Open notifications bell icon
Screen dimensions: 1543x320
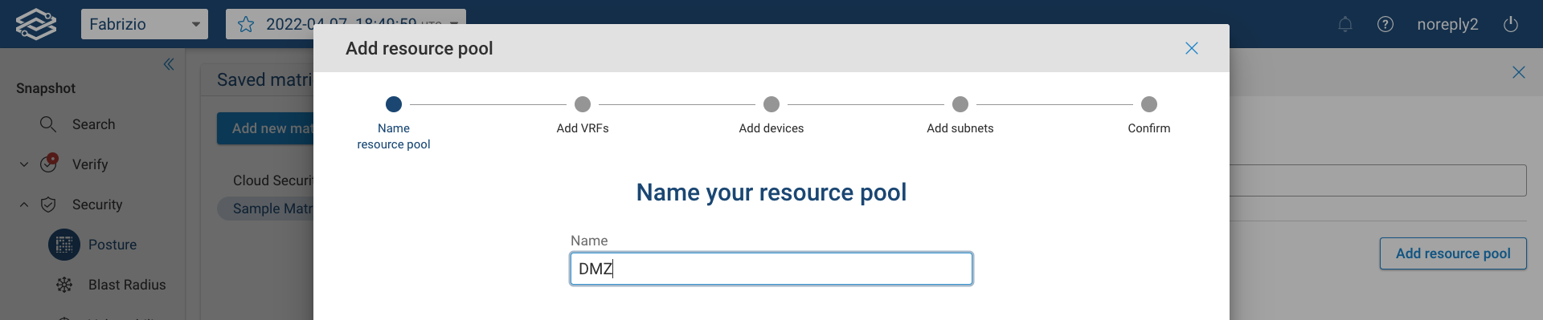coord(1345,24)
